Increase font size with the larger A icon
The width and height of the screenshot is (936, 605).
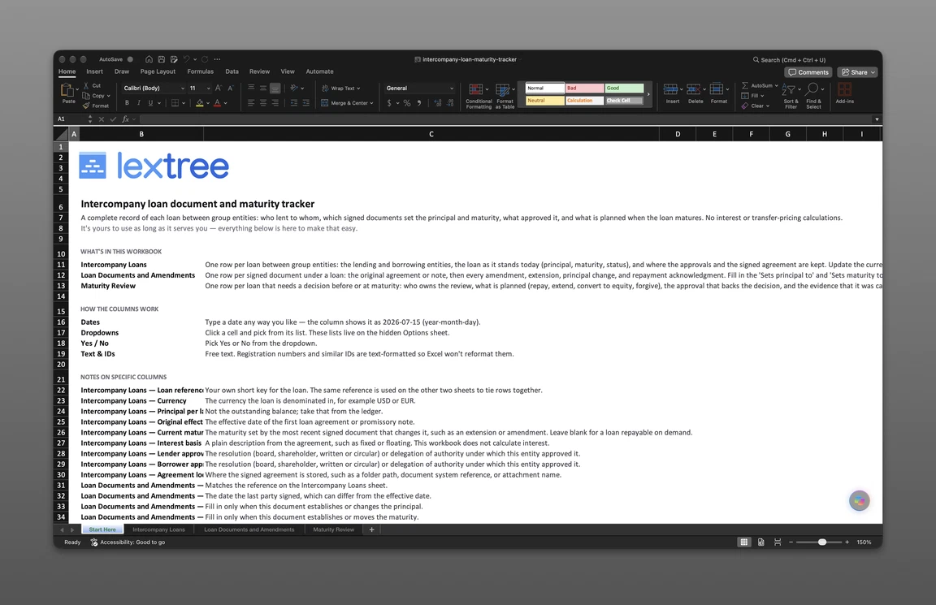point(219,88)
